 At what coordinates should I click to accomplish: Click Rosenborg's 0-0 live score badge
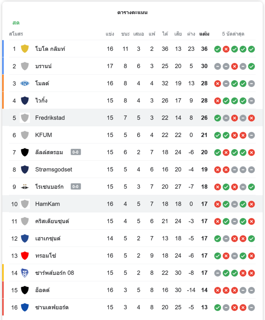(76, 187)
